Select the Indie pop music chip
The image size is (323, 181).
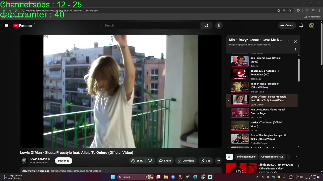coord(246,157)
